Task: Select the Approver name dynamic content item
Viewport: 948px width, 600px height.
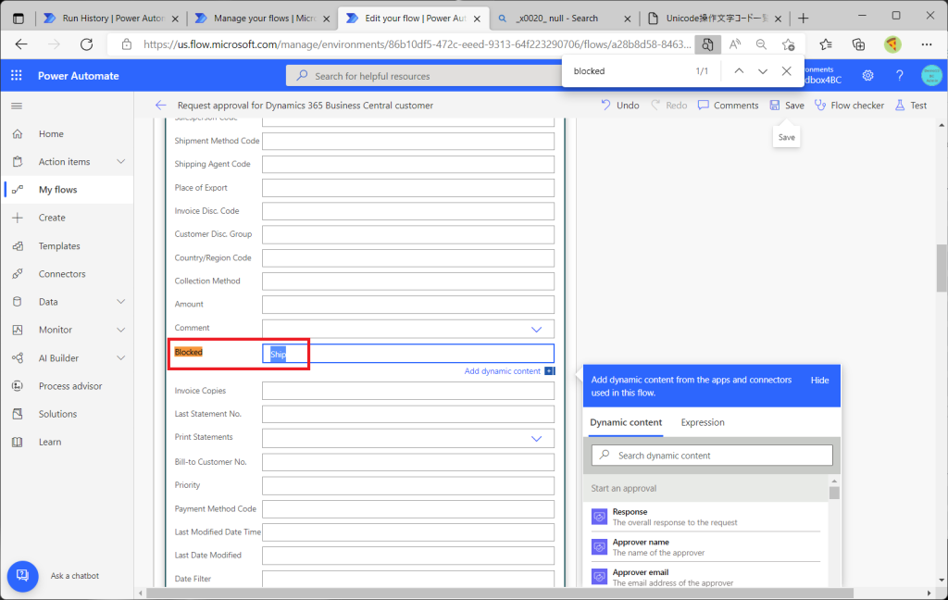Action: 705,547
